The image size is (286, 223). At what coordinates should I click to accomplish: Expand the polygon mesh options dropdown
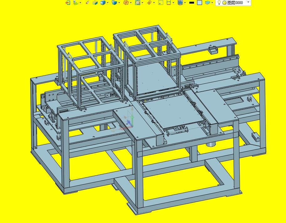tap(131, 2)
